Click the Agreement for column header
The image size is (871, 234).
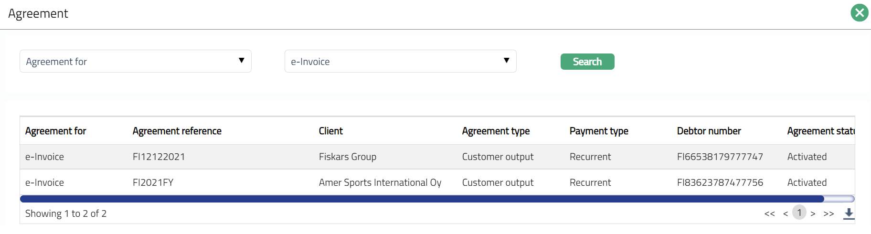55,131
